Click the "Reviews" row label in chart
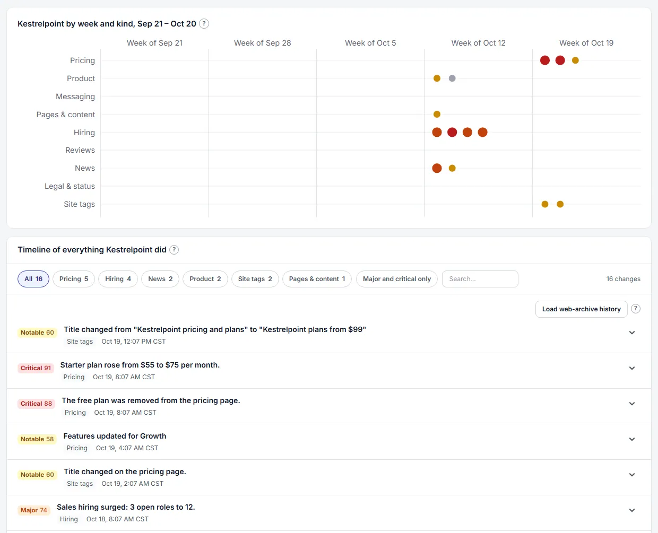 click(80, 150)
